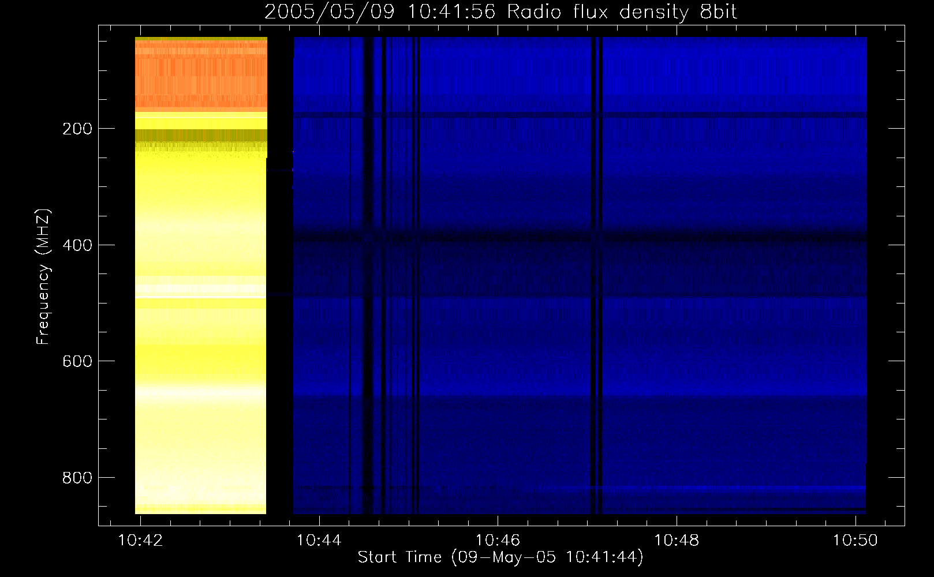Click the 10:50 time tick label
The height and width of the screenshot is (577, 934).
pos(855,540)
